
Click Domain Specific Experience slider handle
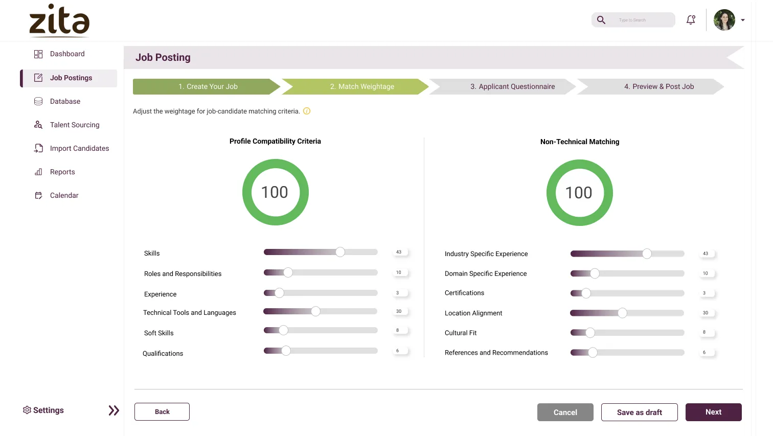pos(595,273)
